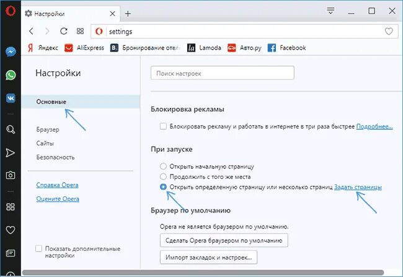The width and height of the screenshot is (403, 277).
Task: Click Make Opera the default browser button
Action: [x=224, y=240]
